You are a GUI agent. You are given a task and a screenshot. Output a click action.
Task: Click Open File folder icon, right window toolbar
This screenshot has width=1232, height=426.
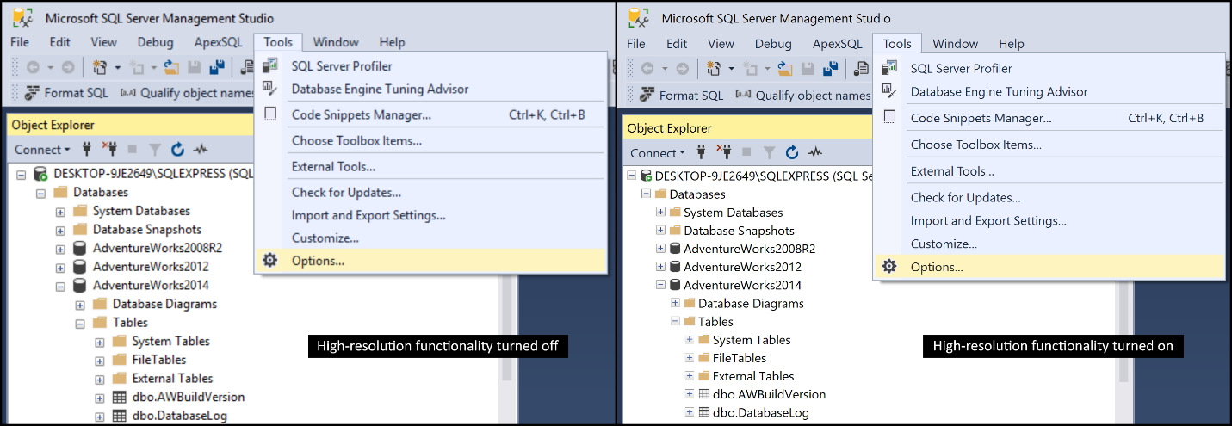[784, 69]
